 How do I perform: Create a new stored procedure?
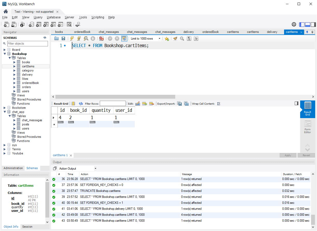click(53, 24)
